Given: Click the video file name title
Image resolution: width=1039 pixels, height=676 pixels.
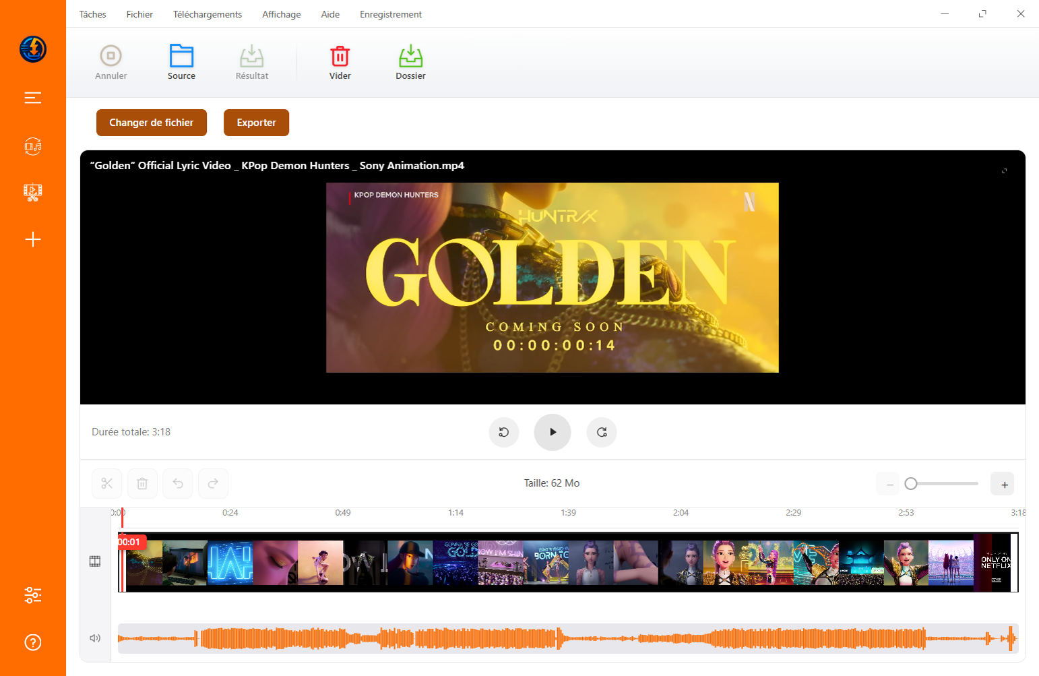Looking at the screenshot, I should tap(277, 166).
